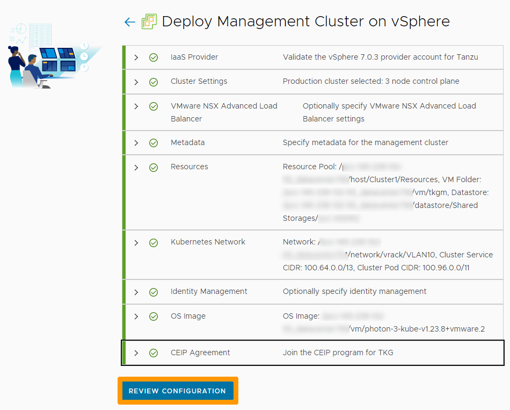510x410 pixels.
Task: Click the back arrow beside the page title
Action: coord(130,22)
